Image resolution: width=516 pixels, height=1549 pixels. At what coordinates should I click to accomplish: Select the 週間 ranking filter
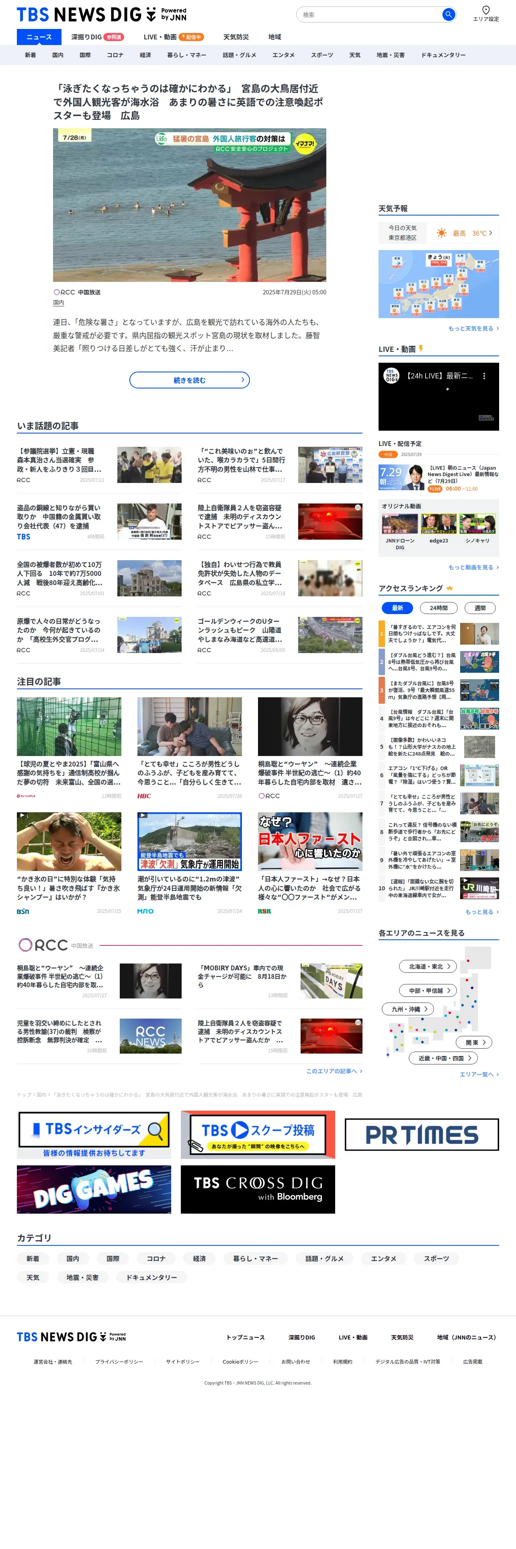coord(480,608)
